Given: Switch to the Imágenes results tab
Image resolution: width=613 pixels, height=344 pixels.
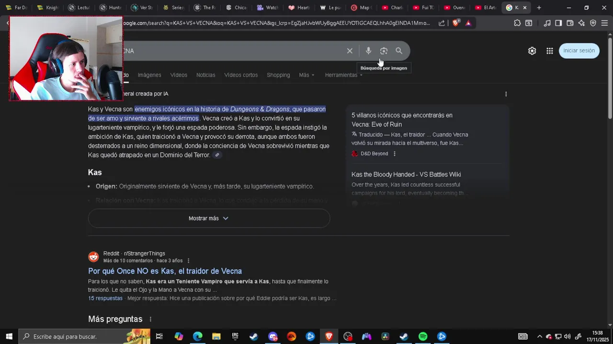Looking at the screenshot, I should [x=149, y=75].
